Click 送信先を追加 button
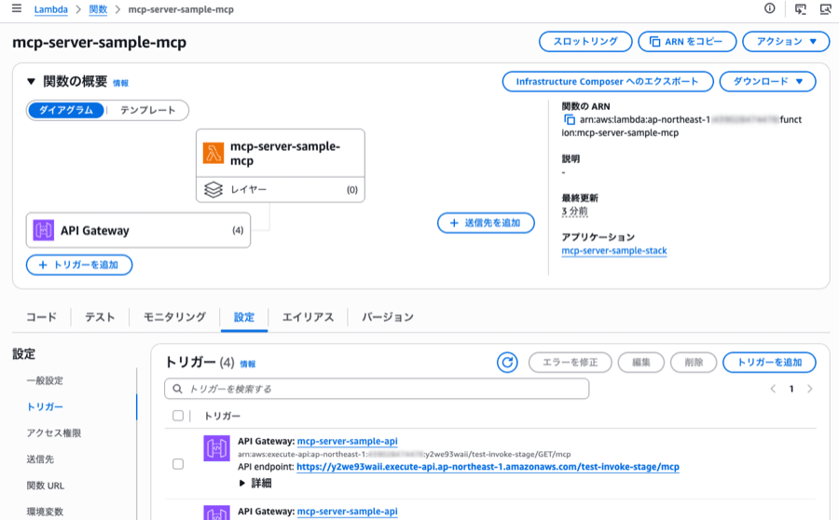 coord(486,223)
